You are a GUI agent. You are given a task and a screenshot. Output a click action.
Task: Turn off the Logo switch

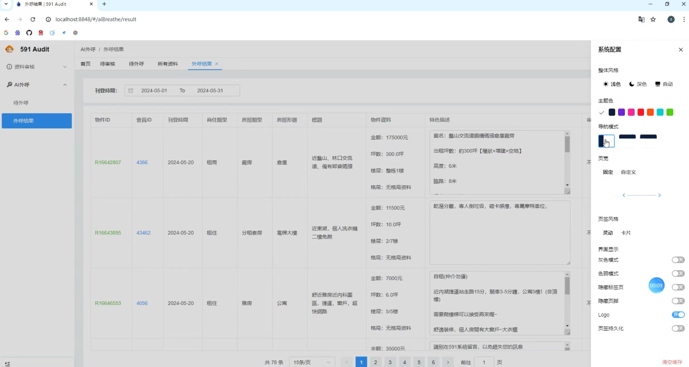click(678, 315)
